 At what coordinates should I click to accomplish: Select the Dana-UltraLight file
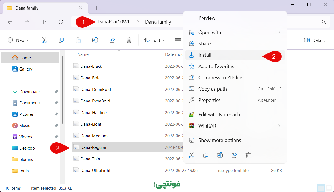[x=95, y=170]
